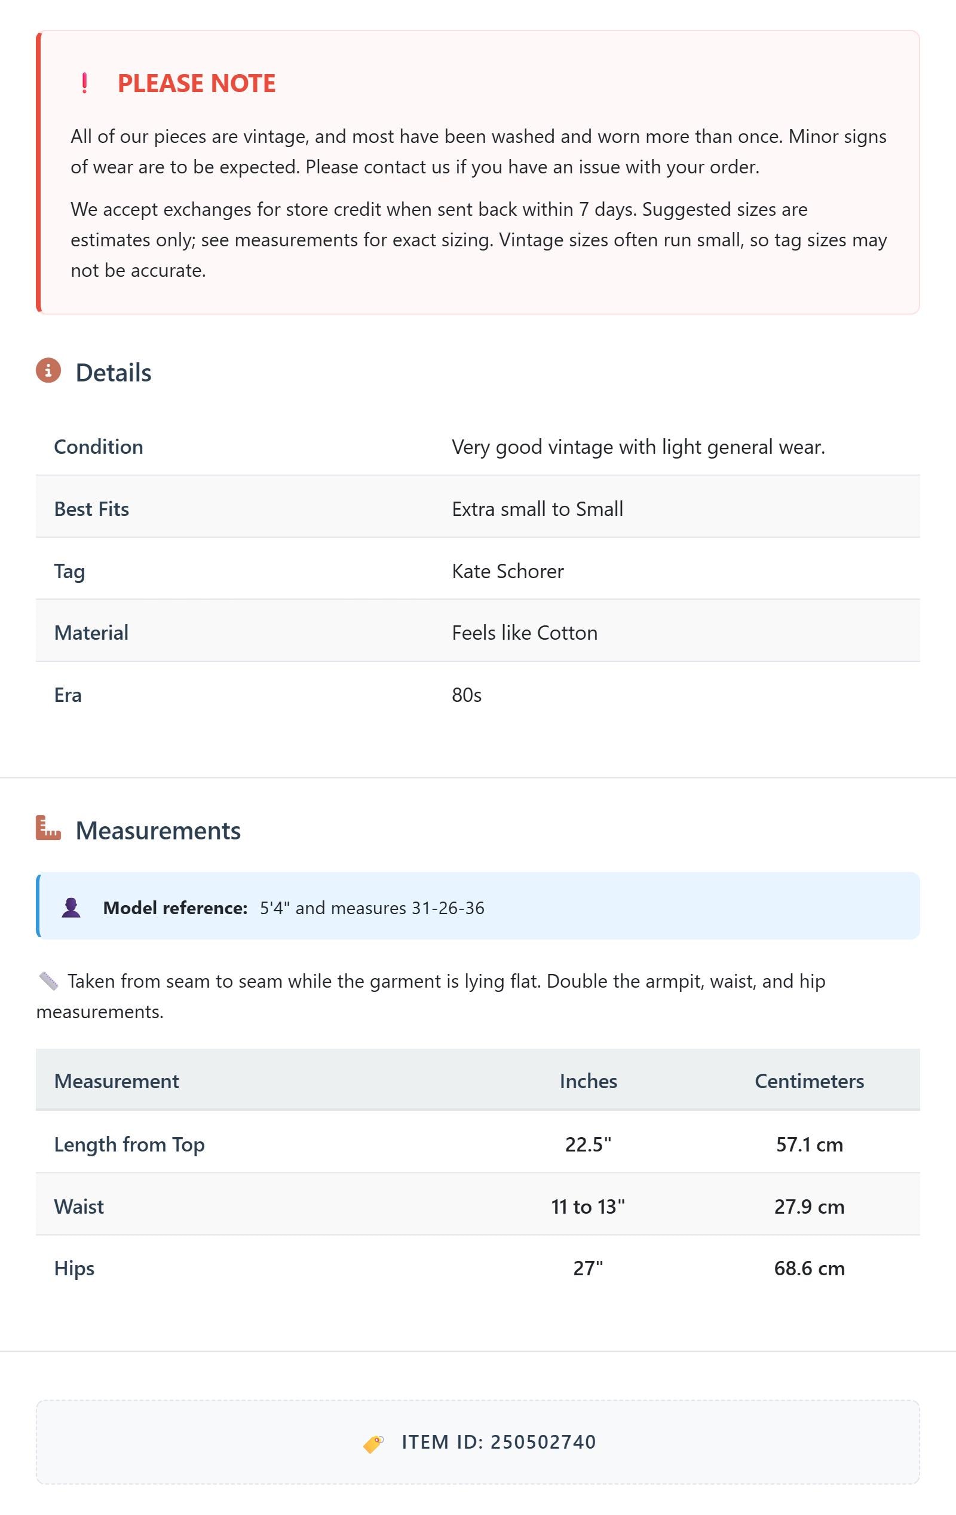Click the Measurements ruler icon
Viewport: 956px width, 1515px height.
tap(48, 828)
